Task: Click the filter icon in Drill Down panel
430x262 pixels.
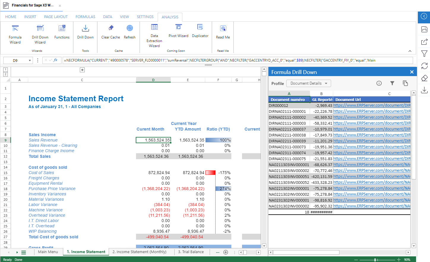Action: [392, 83]
